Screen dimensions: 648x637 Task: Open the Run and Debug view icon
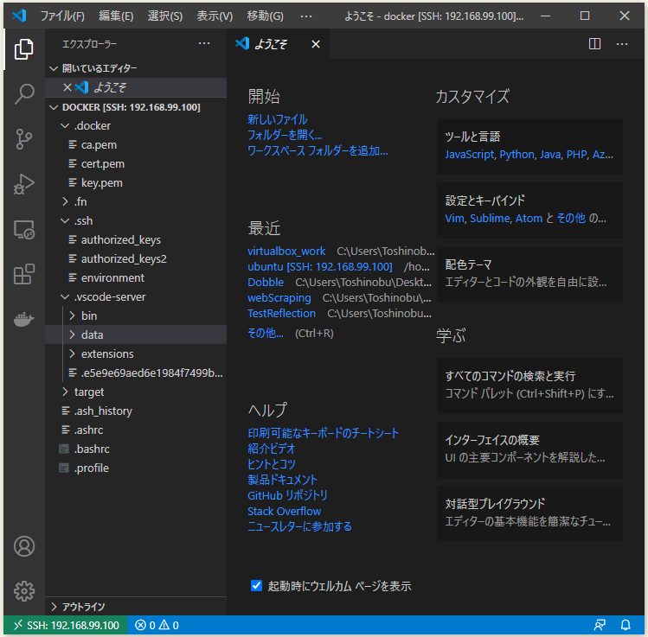click(x=24, y=184)
